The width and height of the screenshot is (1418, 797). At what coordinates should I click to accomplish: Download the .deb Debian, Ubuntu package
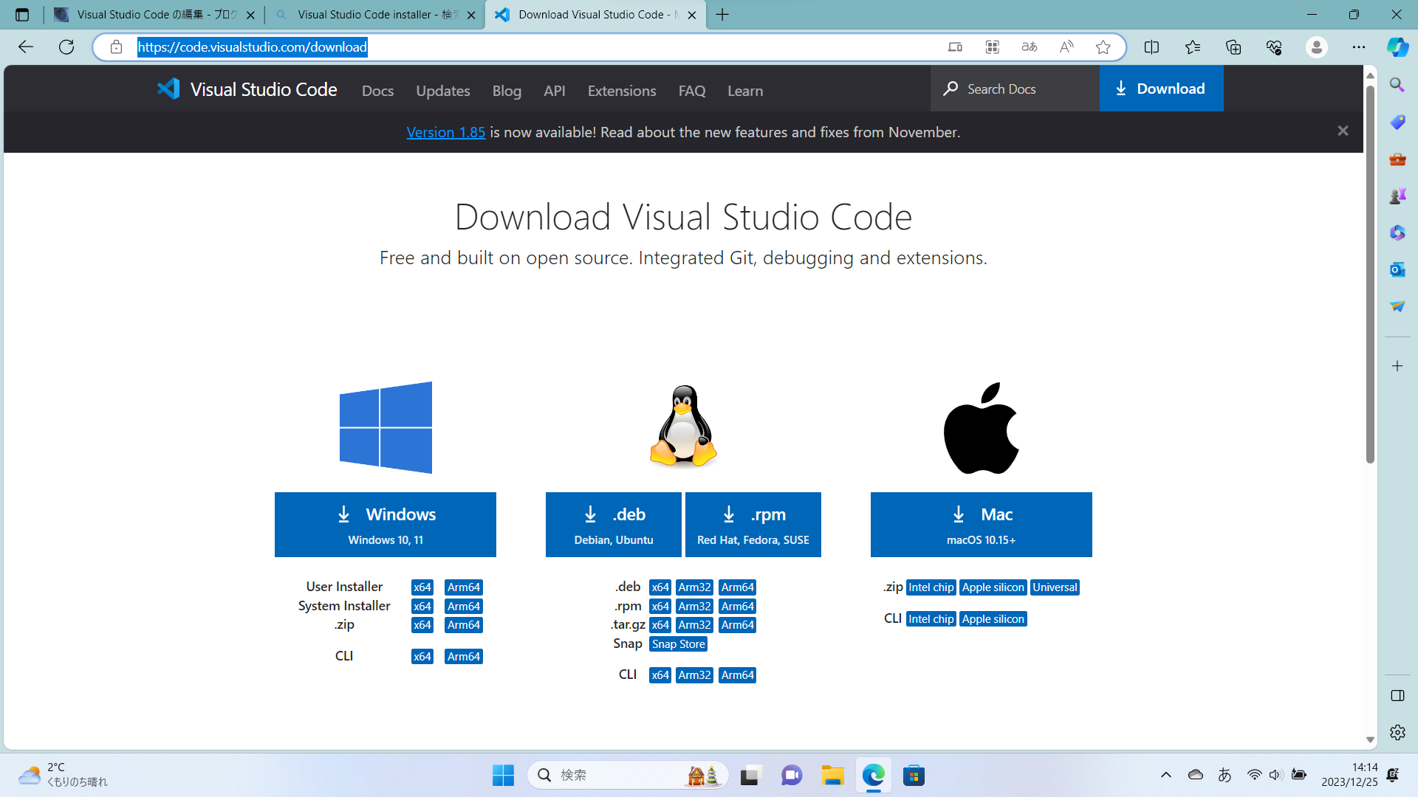point(614,525)
